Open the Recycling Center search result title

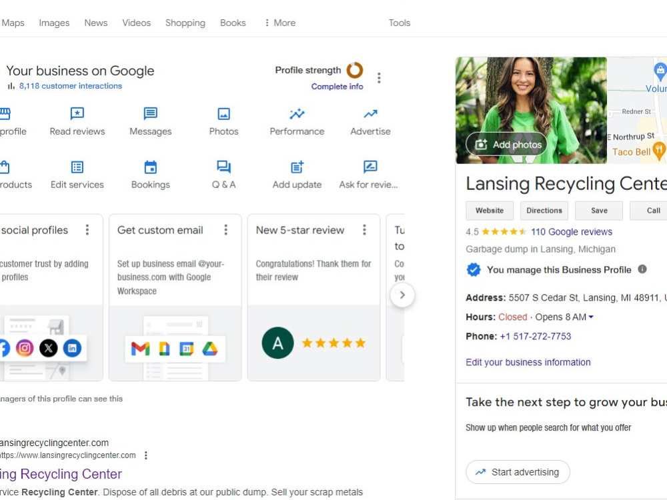[61, 474]
